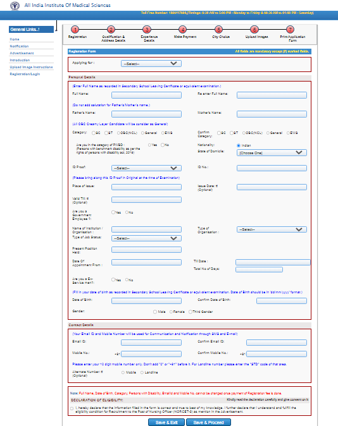Select step 7 Print Application Form circle
This screenshot has height=426, width=338.
[291, 29]
